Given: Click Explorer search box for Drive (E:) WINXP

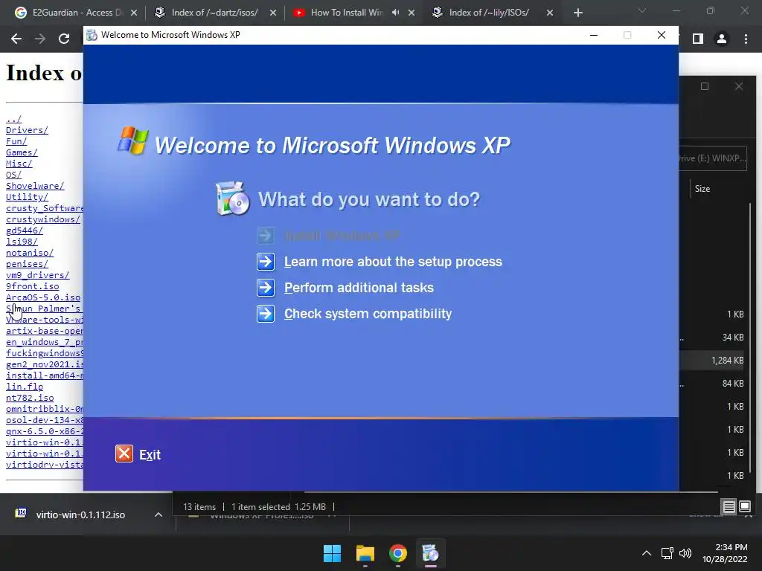Looking at the screenshot, I should click(x=712, y=158).
